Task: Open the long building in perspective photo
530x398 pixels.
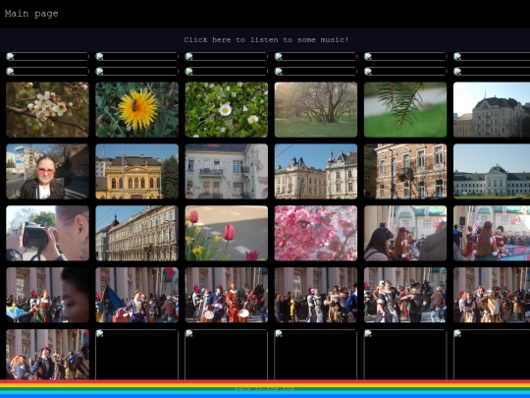Action: point(136,234)
